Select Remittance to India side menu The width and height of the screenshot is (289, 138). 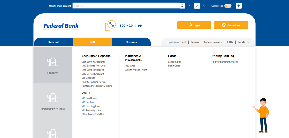coord(53,101)
